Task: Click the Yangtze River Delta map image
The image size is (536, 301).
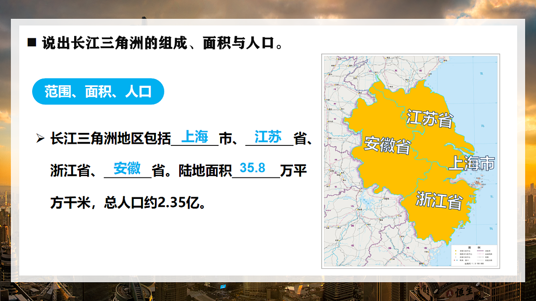Action: pyautogui.click(x=410, y=161)
